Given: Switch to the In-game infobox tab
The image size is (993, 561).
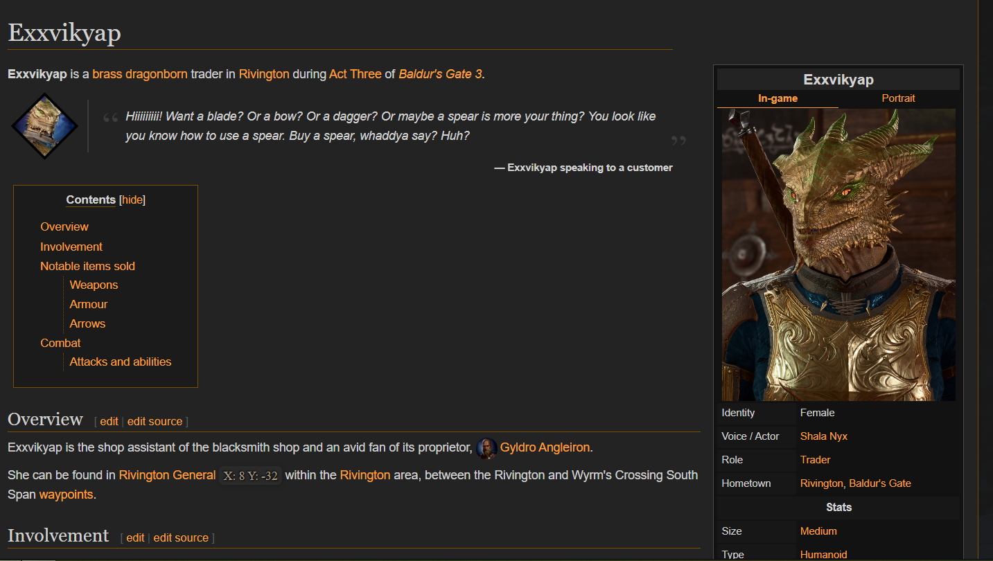Looking at the screenshot, I should [777, 98].
